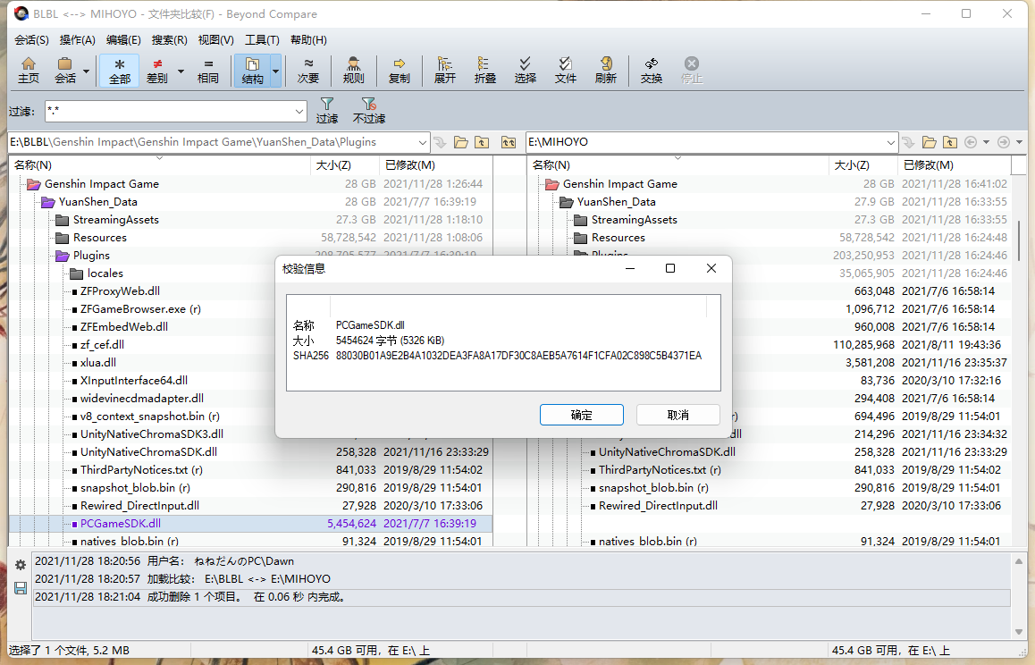This screenshot has height=665, width=1035.
Task: Click the 选择 select toolbar icon
Action: pos(526,70)
